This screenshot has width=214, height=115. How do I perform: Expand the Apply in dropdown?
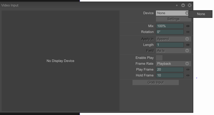[x=174, y=39]
